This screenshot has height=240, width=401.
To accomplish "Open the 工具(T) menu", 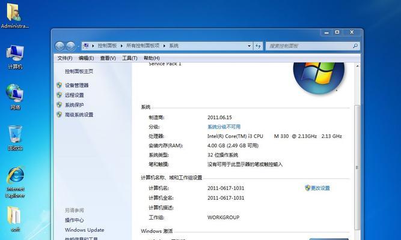I will pos(130,58).
